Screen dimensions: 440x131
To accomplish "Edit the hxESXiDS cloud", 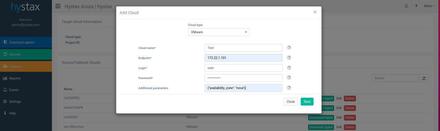I will [x=339, y=118].
